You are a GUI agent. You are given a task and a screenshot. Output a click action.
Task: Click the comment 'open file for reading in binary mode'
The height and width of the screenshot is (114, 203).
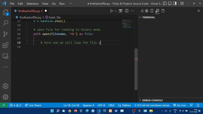(x=67, y=29)
